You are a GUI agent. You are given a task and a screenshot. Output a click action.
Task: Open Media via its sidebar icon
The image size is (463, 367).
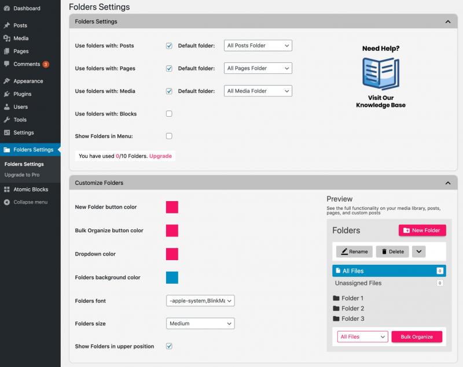click(x=6, y=38)
